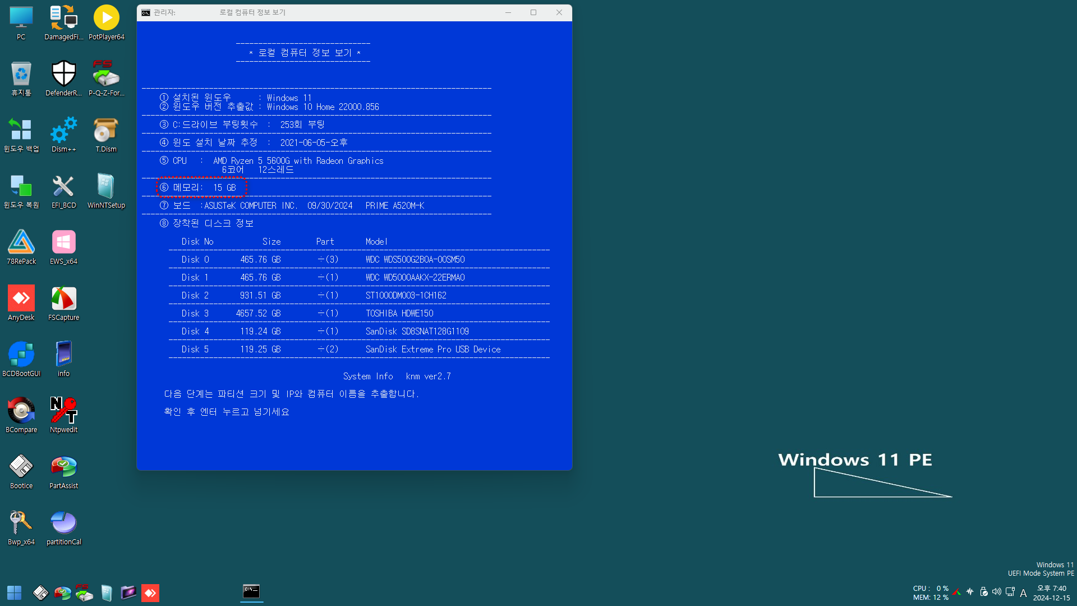
Task: Launch the 78RePack desktop icon
Action: pos(21,247)
